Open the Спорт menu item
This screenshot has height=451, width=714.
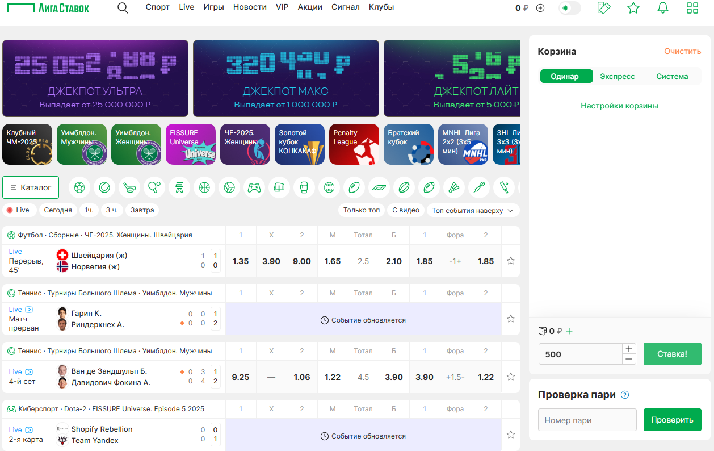(157, 7)
